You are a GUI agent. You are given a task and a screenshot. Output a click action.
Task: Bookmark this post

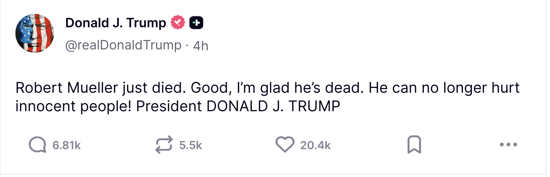[x=414, y=145]
